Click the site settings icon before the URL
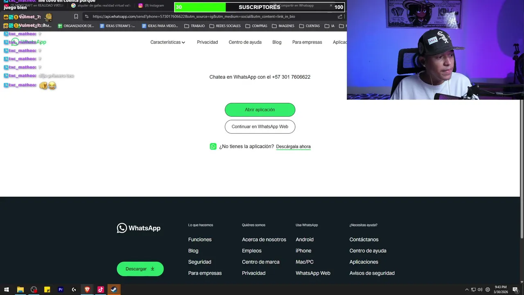The height and width of the screenshot is (295, 524). click(86, 16)
